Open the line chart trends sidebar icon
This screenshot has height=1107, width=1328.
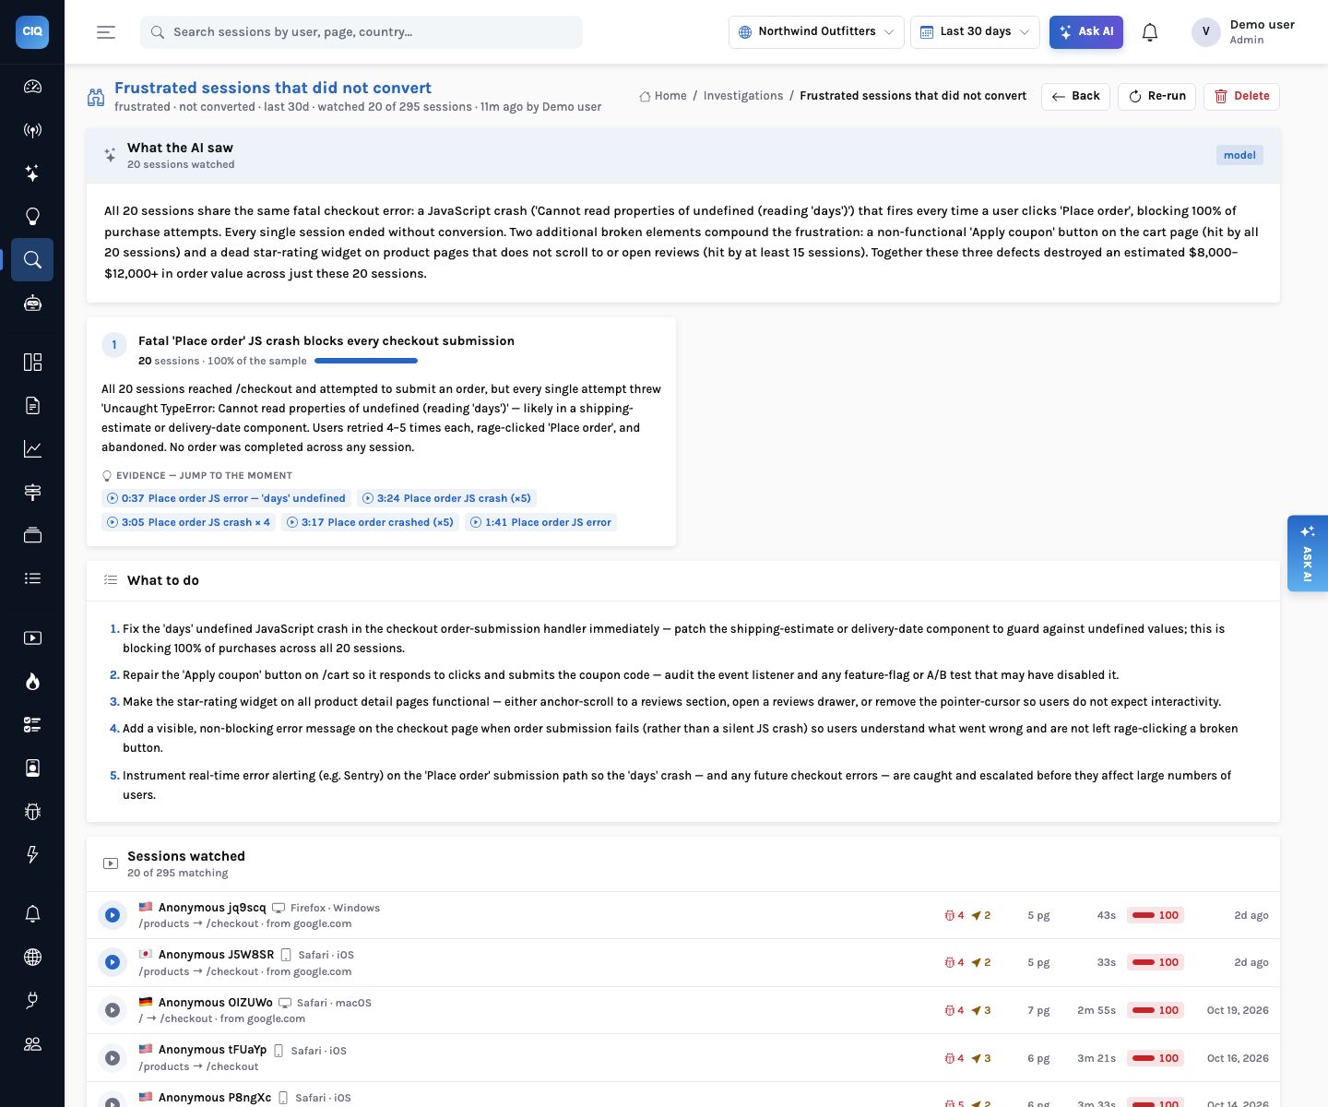32,449
